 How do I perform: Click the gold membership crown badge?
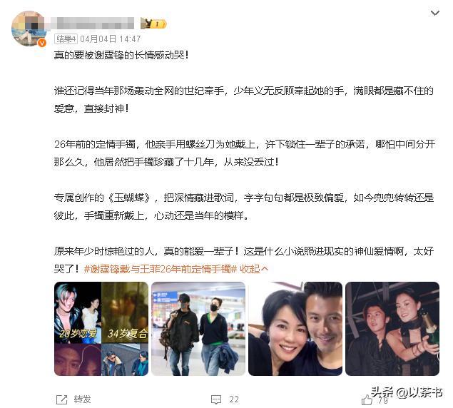pos(153,24)
